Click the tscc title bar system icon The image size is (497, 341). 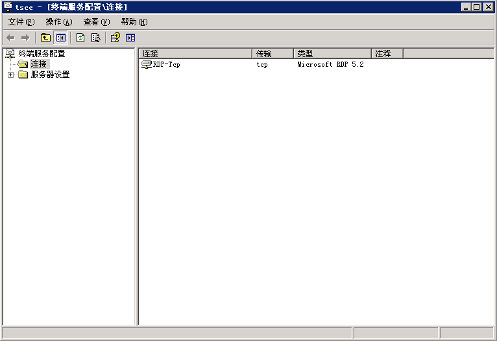8,6
